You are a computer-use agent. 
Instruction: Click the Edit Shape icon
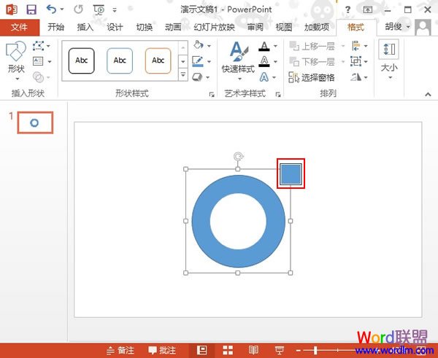coord(38,45)
